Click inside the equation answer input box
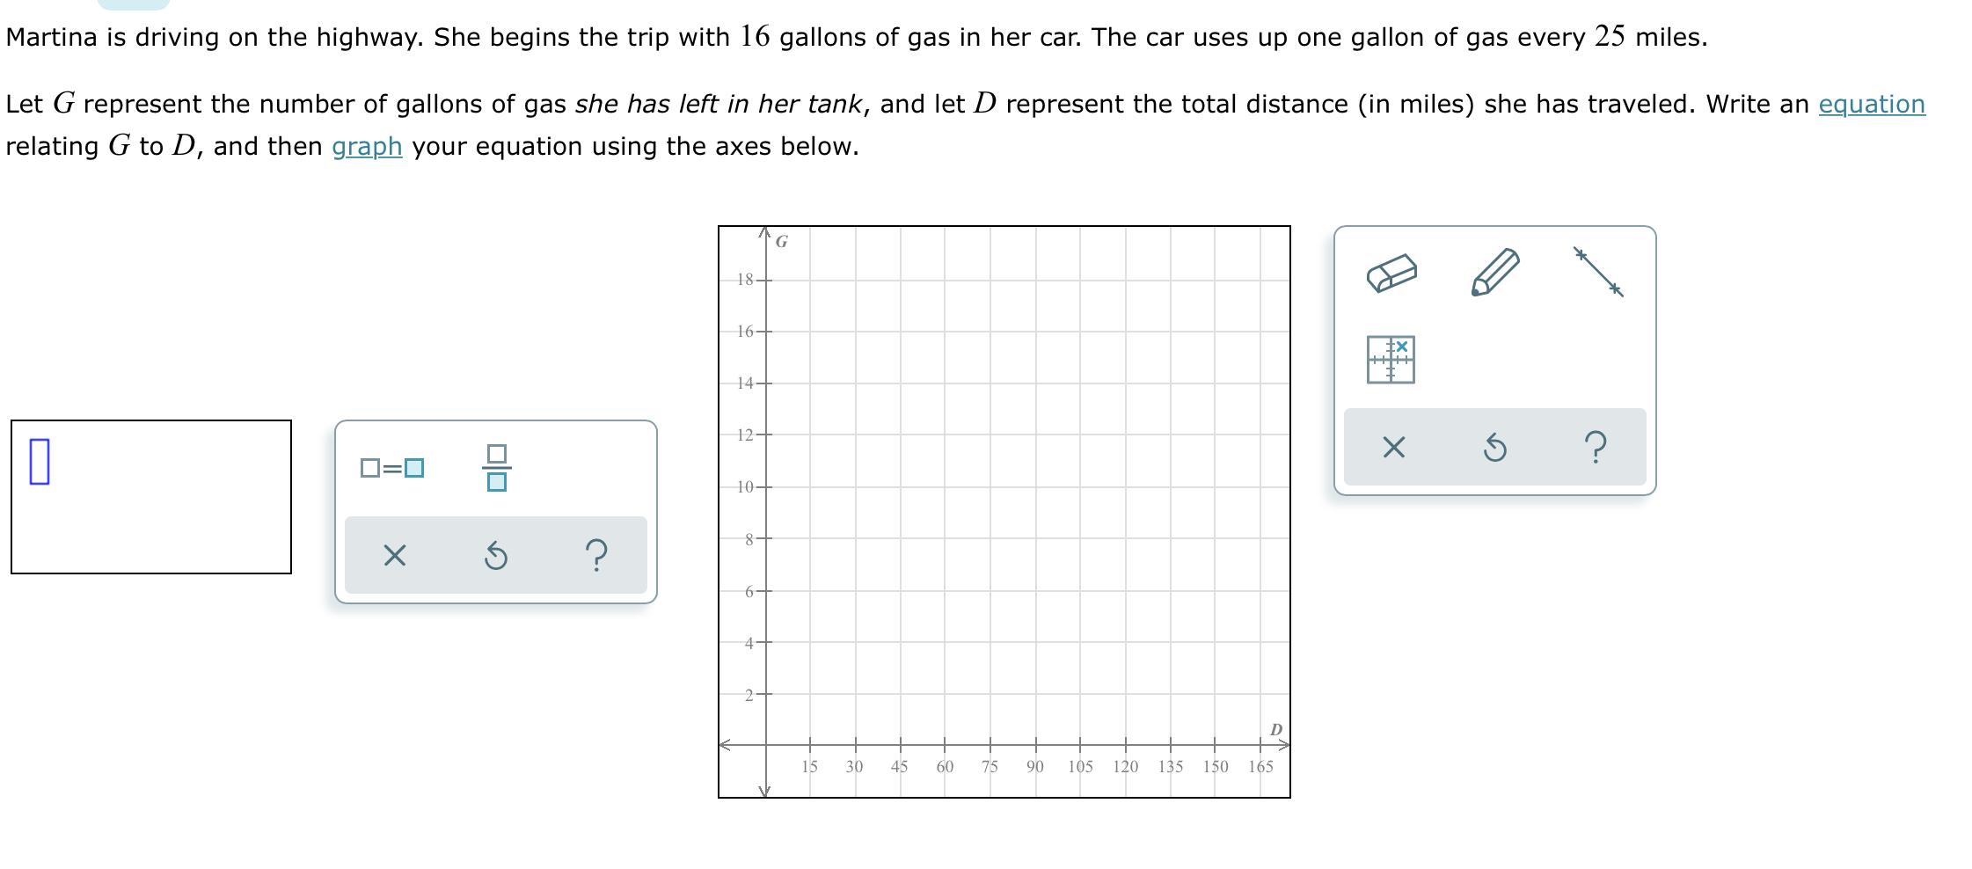Image resolution: width=1972 pixels, height=869 pixels. pyautogui.click(x=151, y=497)
